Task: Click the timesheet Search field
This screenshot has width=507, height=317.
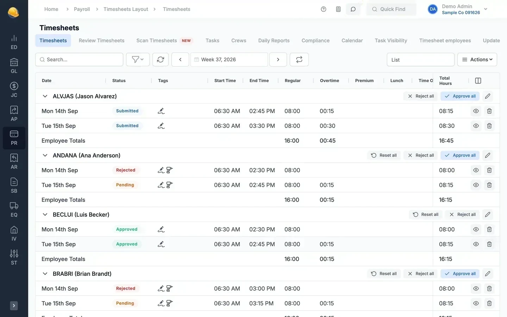Action: 79,60
